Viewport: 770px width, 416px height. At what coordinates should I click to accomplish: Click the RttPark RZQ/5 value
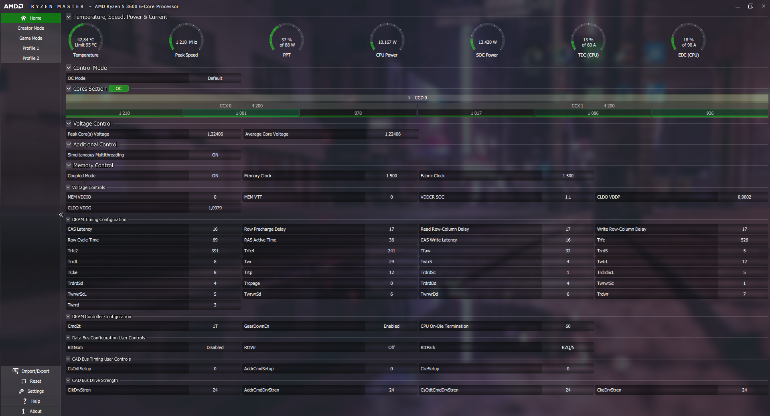pyautogui.click(x=568, y=347)
